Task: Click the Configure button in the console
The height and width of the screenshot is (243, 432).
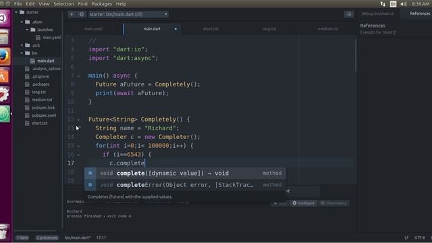Action: pos(303,203)
